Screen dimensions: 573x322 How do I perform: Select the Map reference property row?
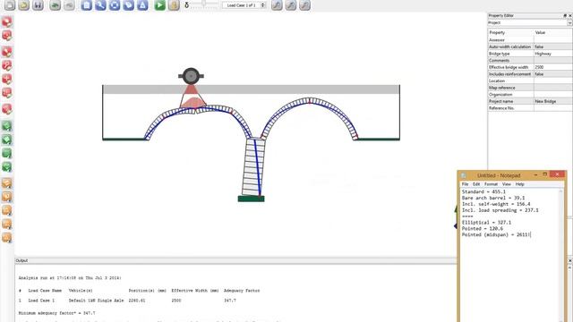coord(530,88)
